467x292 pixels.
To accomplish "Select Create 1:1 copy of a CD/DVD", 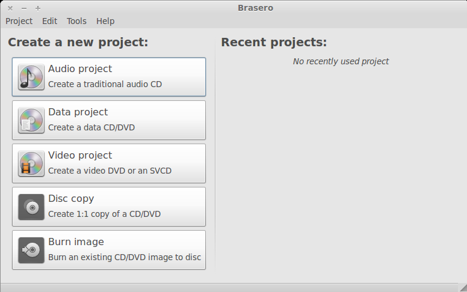I will pyautogui.click(x=109, y=207).
